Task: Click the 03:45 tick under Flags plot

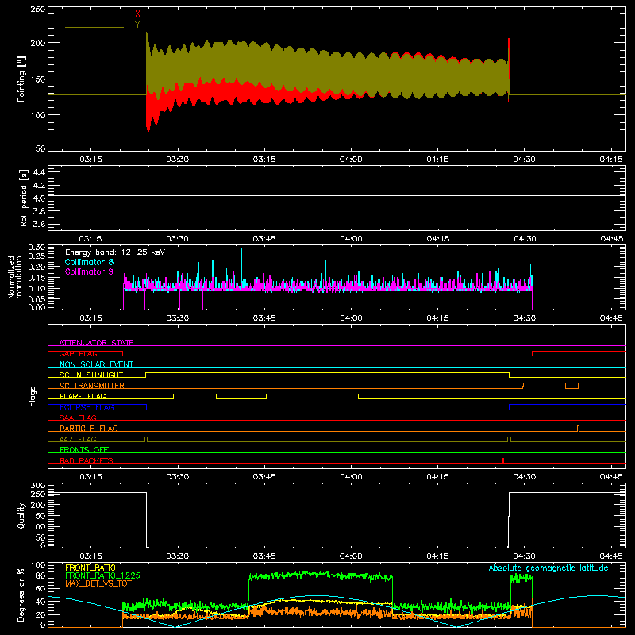Action: (x=264, y=477)
